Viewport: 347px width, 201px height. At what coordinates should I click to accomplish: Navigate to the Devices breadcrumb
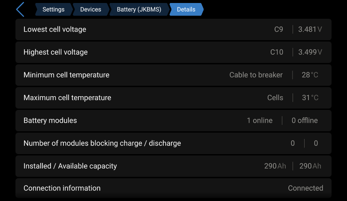[x=91, y=9]
